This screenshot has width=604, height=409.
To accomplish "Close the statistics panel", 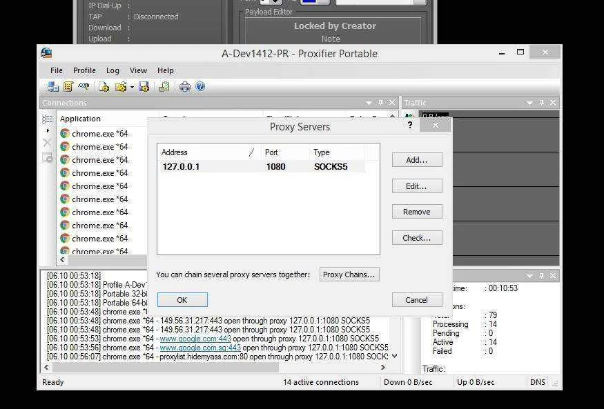I will (553, 275).
